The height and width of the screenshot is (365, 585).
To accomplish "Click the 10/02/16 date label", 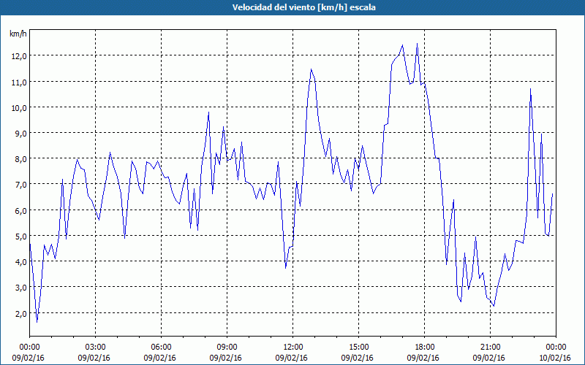I will (555, 358).
